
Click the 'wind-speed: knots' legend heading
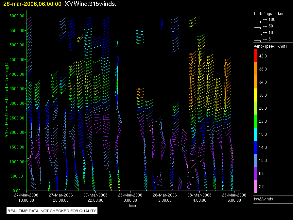[x=270, y=46]
